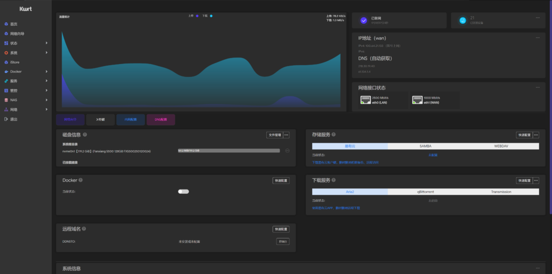Click help icon beside 存储服务 title

(333, 135)
